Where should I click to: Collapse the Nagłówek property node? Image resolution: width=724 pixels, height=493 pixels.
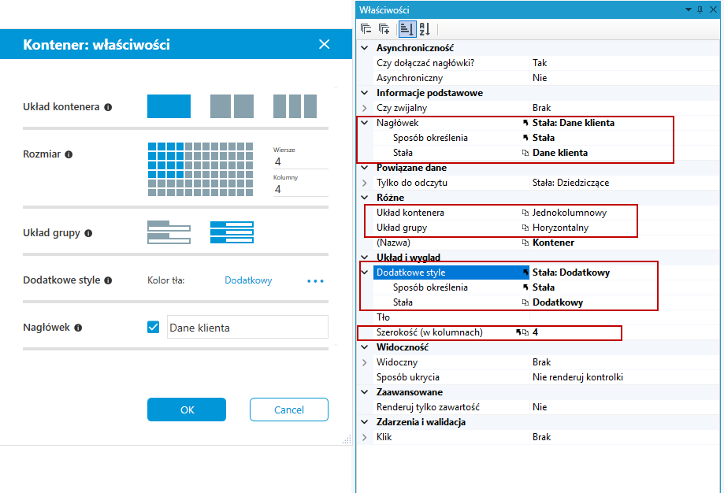tap(365, 123)
